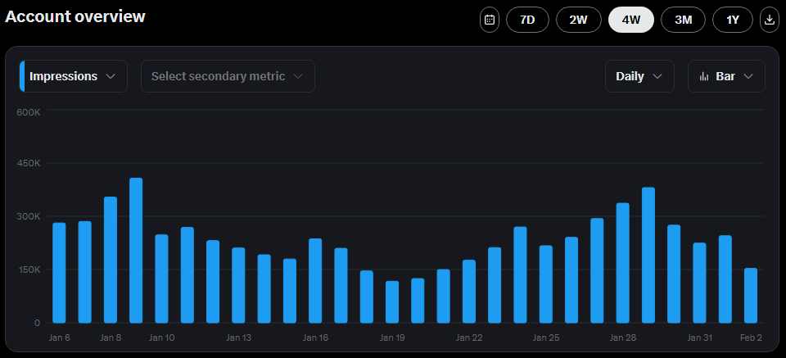Screen dimensions: 786x358
Task: Expand Select secondary metric dropdown
Action: point(228,76)
